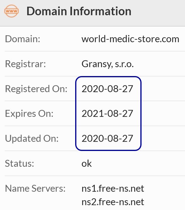Viewport: 185px width, 210px height.
Task: Click the Domain Information heading
Action: 79,11
